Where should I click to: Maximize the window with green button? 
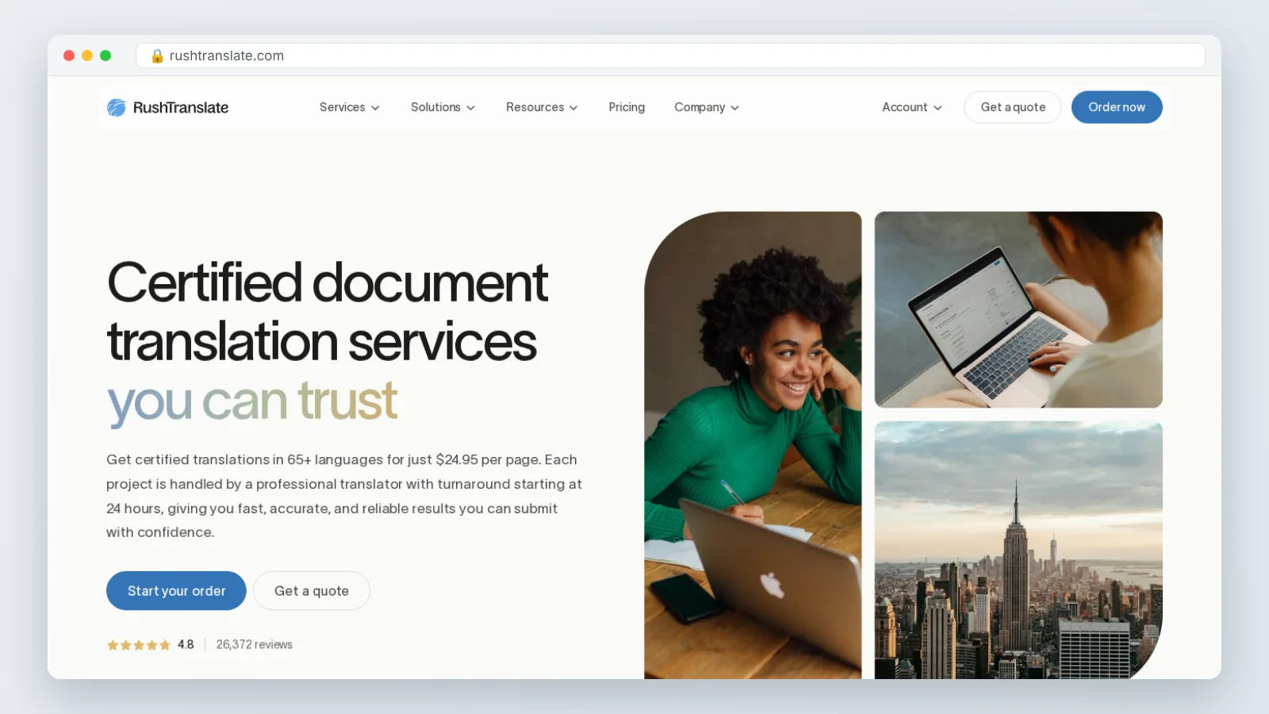(105, 56)
